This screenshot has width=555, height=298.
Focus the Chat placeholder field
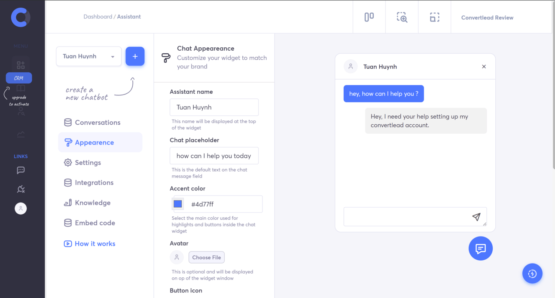click(214, 156)
